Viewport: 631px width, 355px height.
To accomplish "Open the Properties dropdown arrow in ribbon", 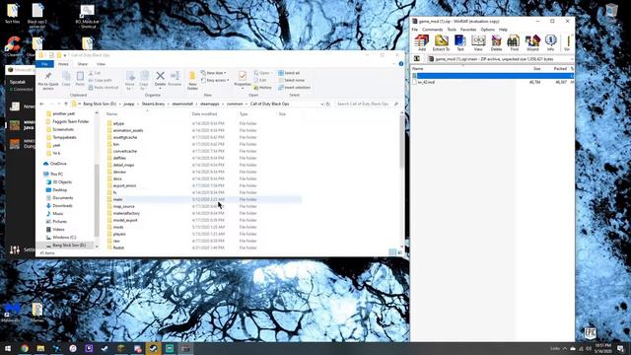I will 243,88.
